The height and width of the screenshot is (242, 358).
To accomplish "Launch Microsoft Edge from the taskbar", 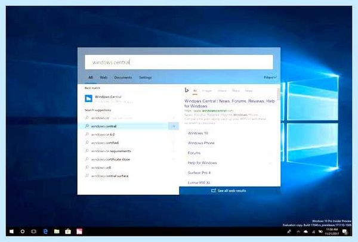I will 45,231.
